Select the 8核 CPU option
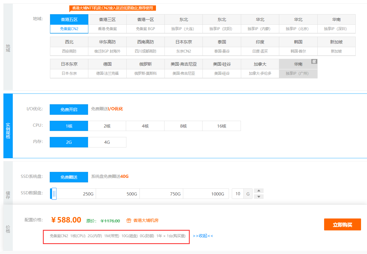367x254 pixels. coord(183,126)
